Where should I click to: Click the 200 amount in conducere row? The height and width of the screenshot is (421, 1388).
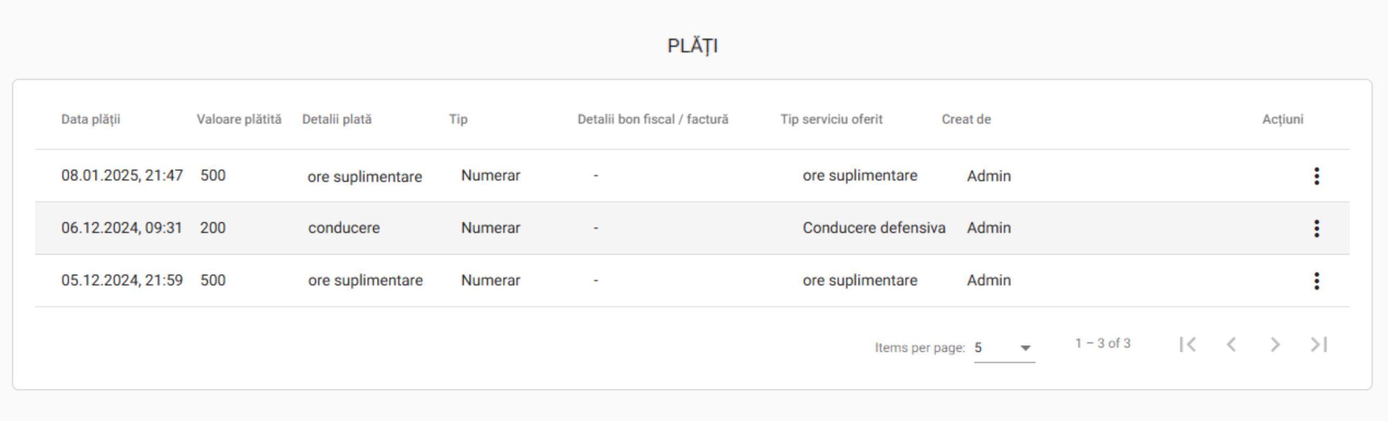click(213, 228)
